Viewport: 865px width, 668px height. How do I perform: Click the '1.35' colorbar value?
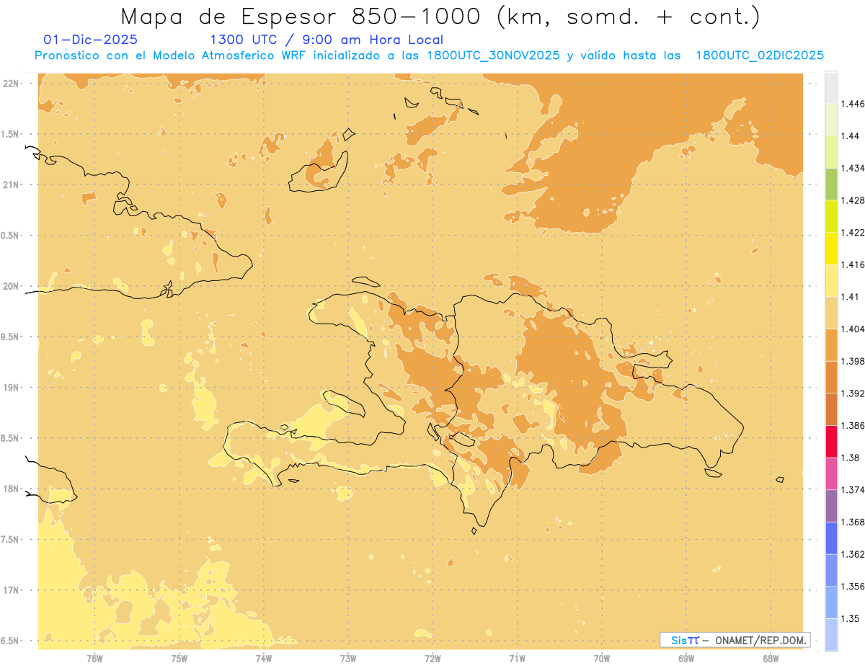[x=851, y=618]
